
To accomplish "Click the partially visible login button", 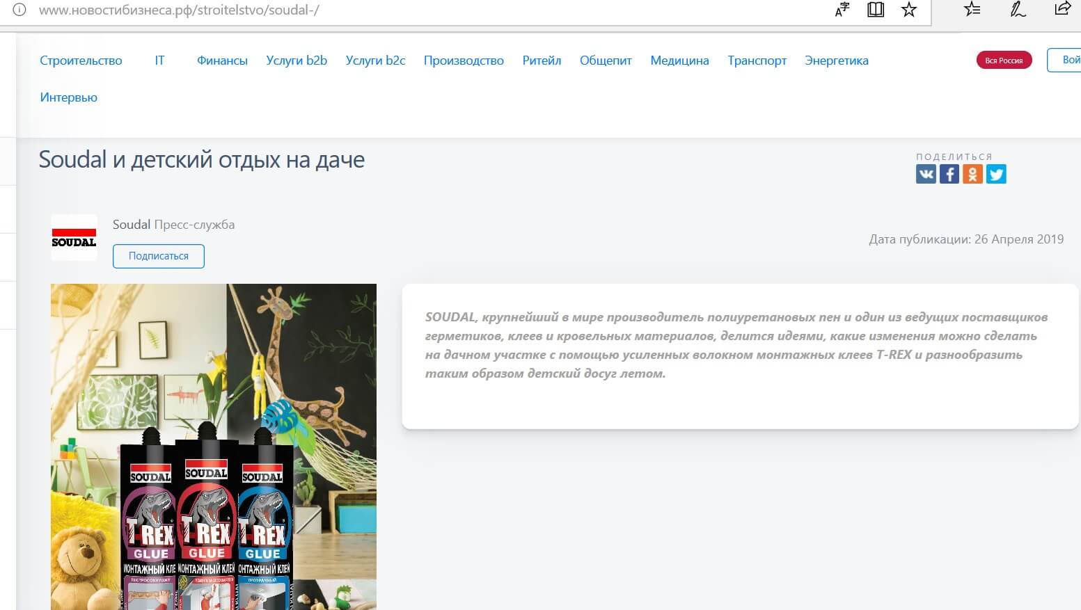I will point(1064,60).
